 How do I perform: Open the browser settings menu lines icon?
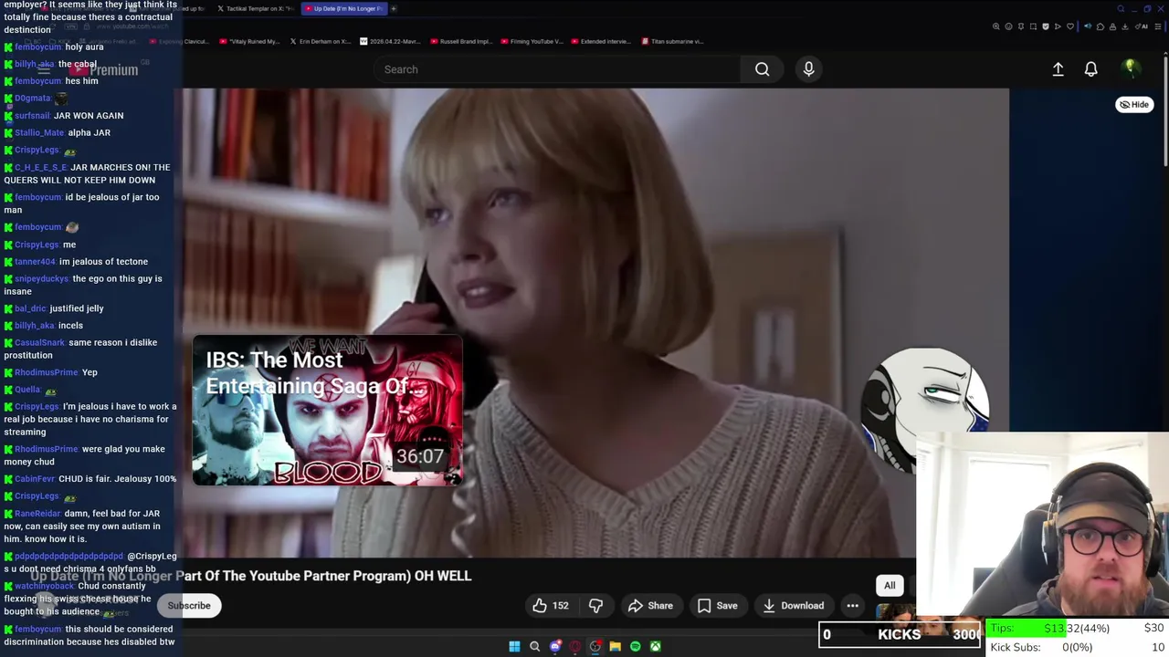pos(1158,26)
